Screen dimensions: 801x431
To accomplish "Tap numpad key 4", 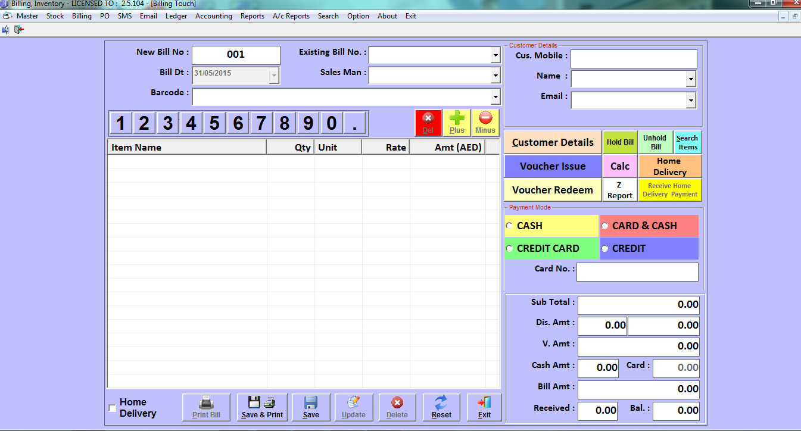I will click(191, 123).
